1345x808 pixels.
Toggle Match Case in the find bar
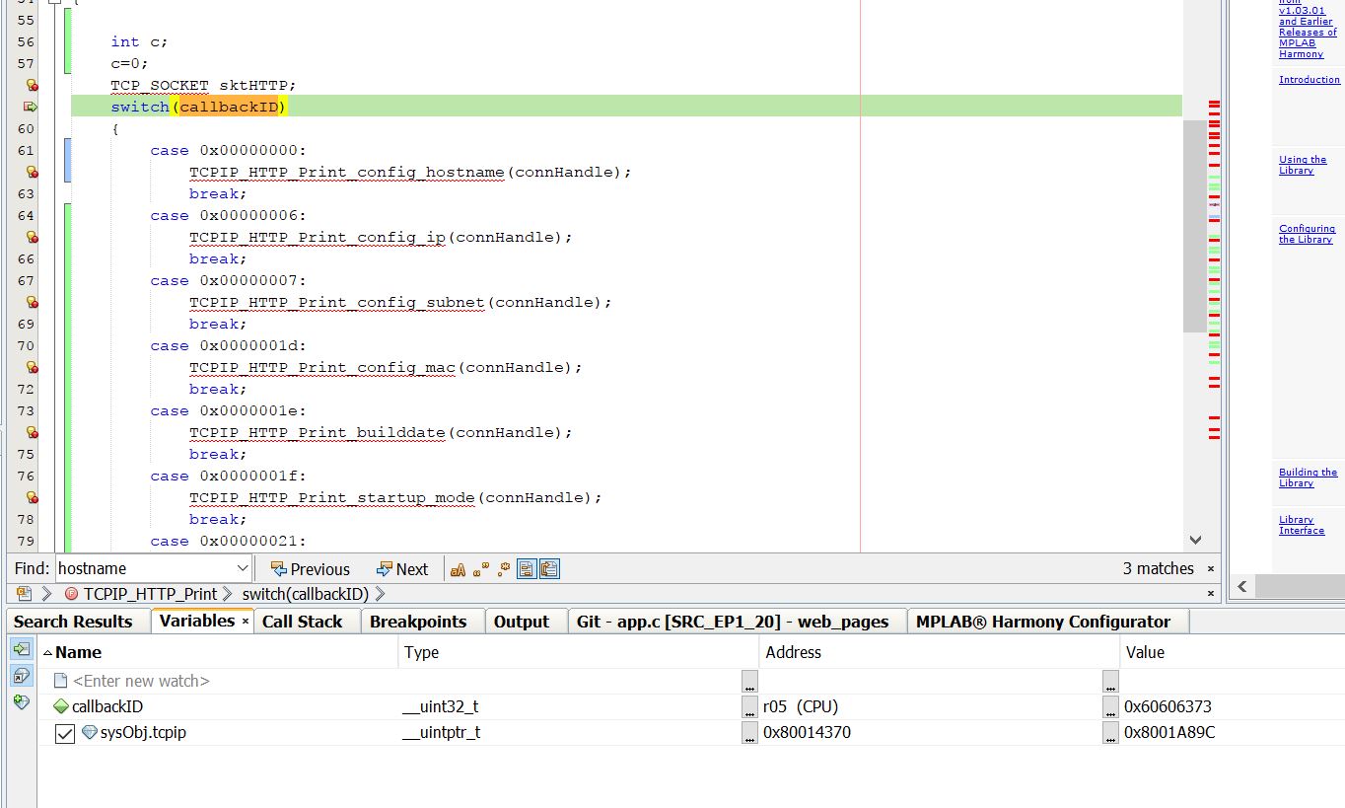click(x=458, y=569)
